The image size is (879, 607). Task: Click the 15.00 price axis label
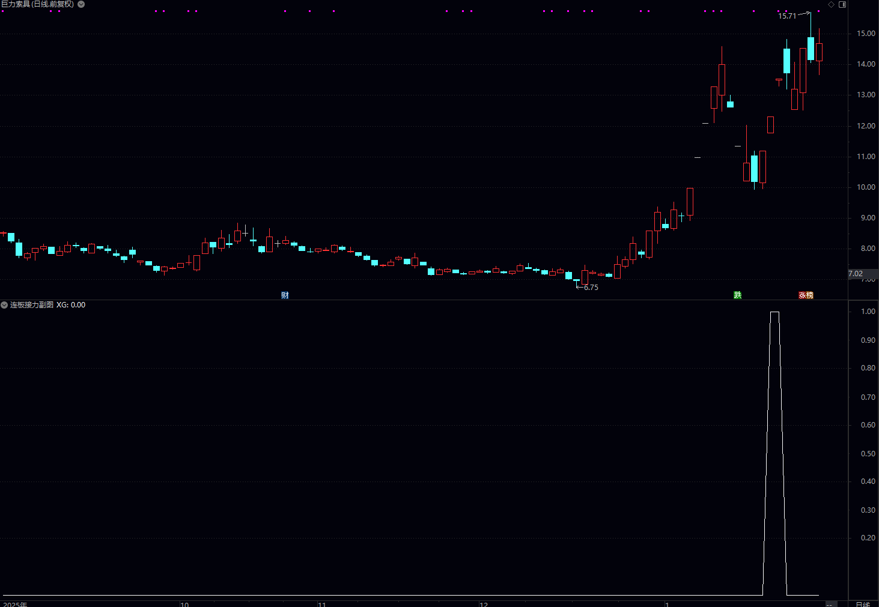point(866,34)
